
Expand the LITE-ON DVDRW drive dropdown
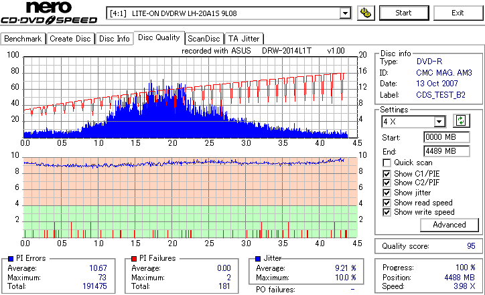click(345, 13)
